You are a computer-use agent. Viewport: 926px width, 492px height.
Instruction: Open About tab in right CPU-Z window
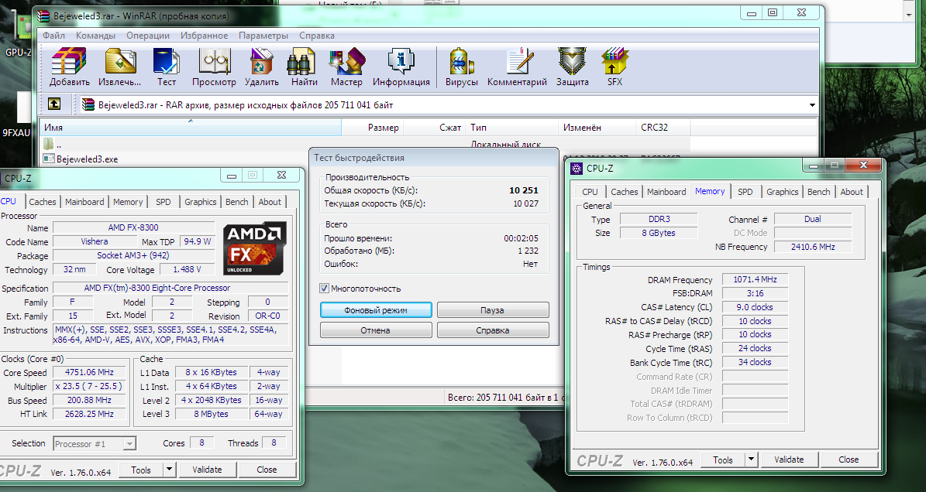(852, 192)
